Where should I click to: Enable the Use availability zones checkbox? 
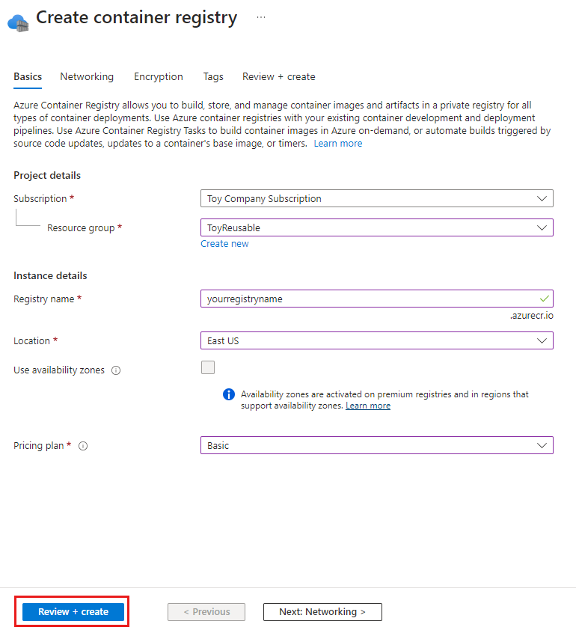tap(207, 367)
